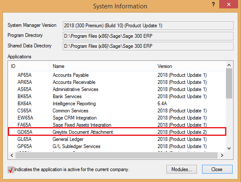Sort applications by ID column header
The width and height of the screenshot is (241, 182).
tap(29, 66)
